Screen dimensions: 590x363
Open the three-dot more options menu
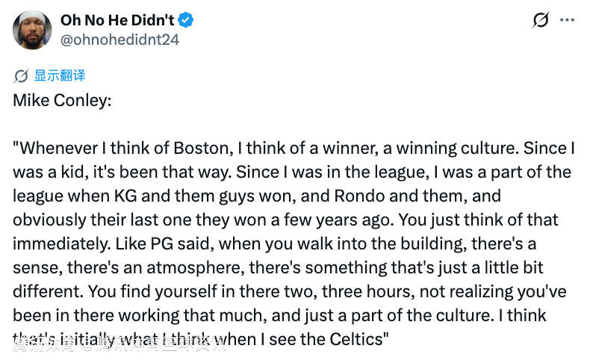tap(567, 20)
